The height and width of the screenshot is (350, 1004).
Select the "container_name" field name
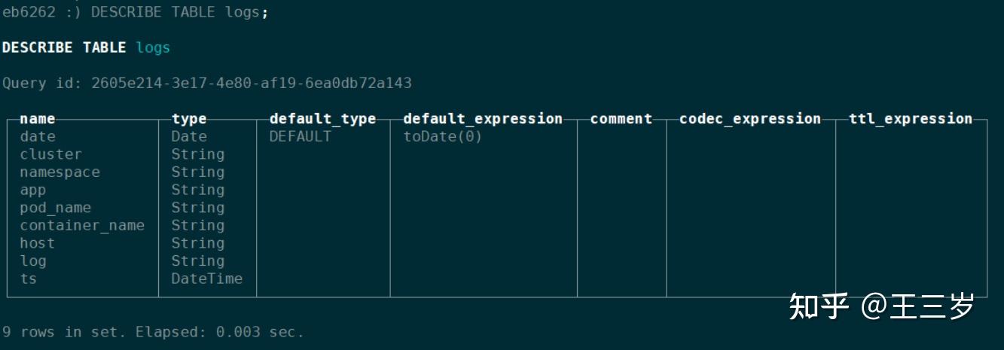coord(82,226)
